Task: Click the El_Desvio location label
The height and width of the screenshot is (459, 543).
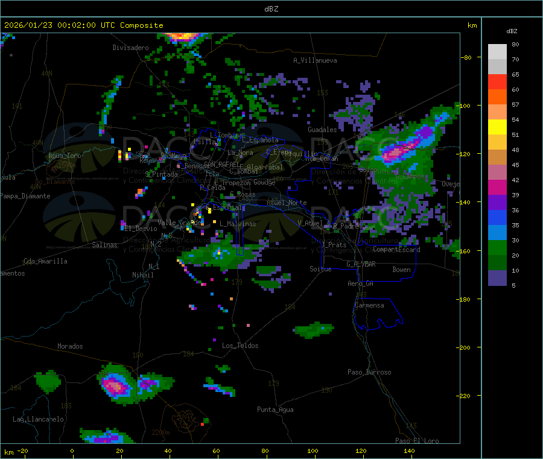Action: pyautogui.click(x=141, y=229)
